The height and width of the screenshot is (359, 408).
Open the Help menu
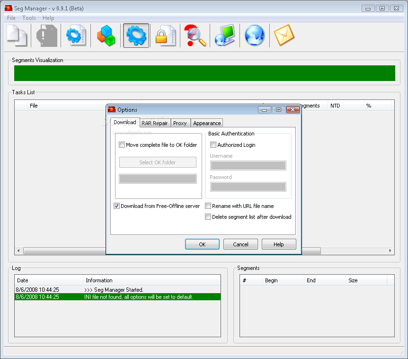tap(48, 18)
